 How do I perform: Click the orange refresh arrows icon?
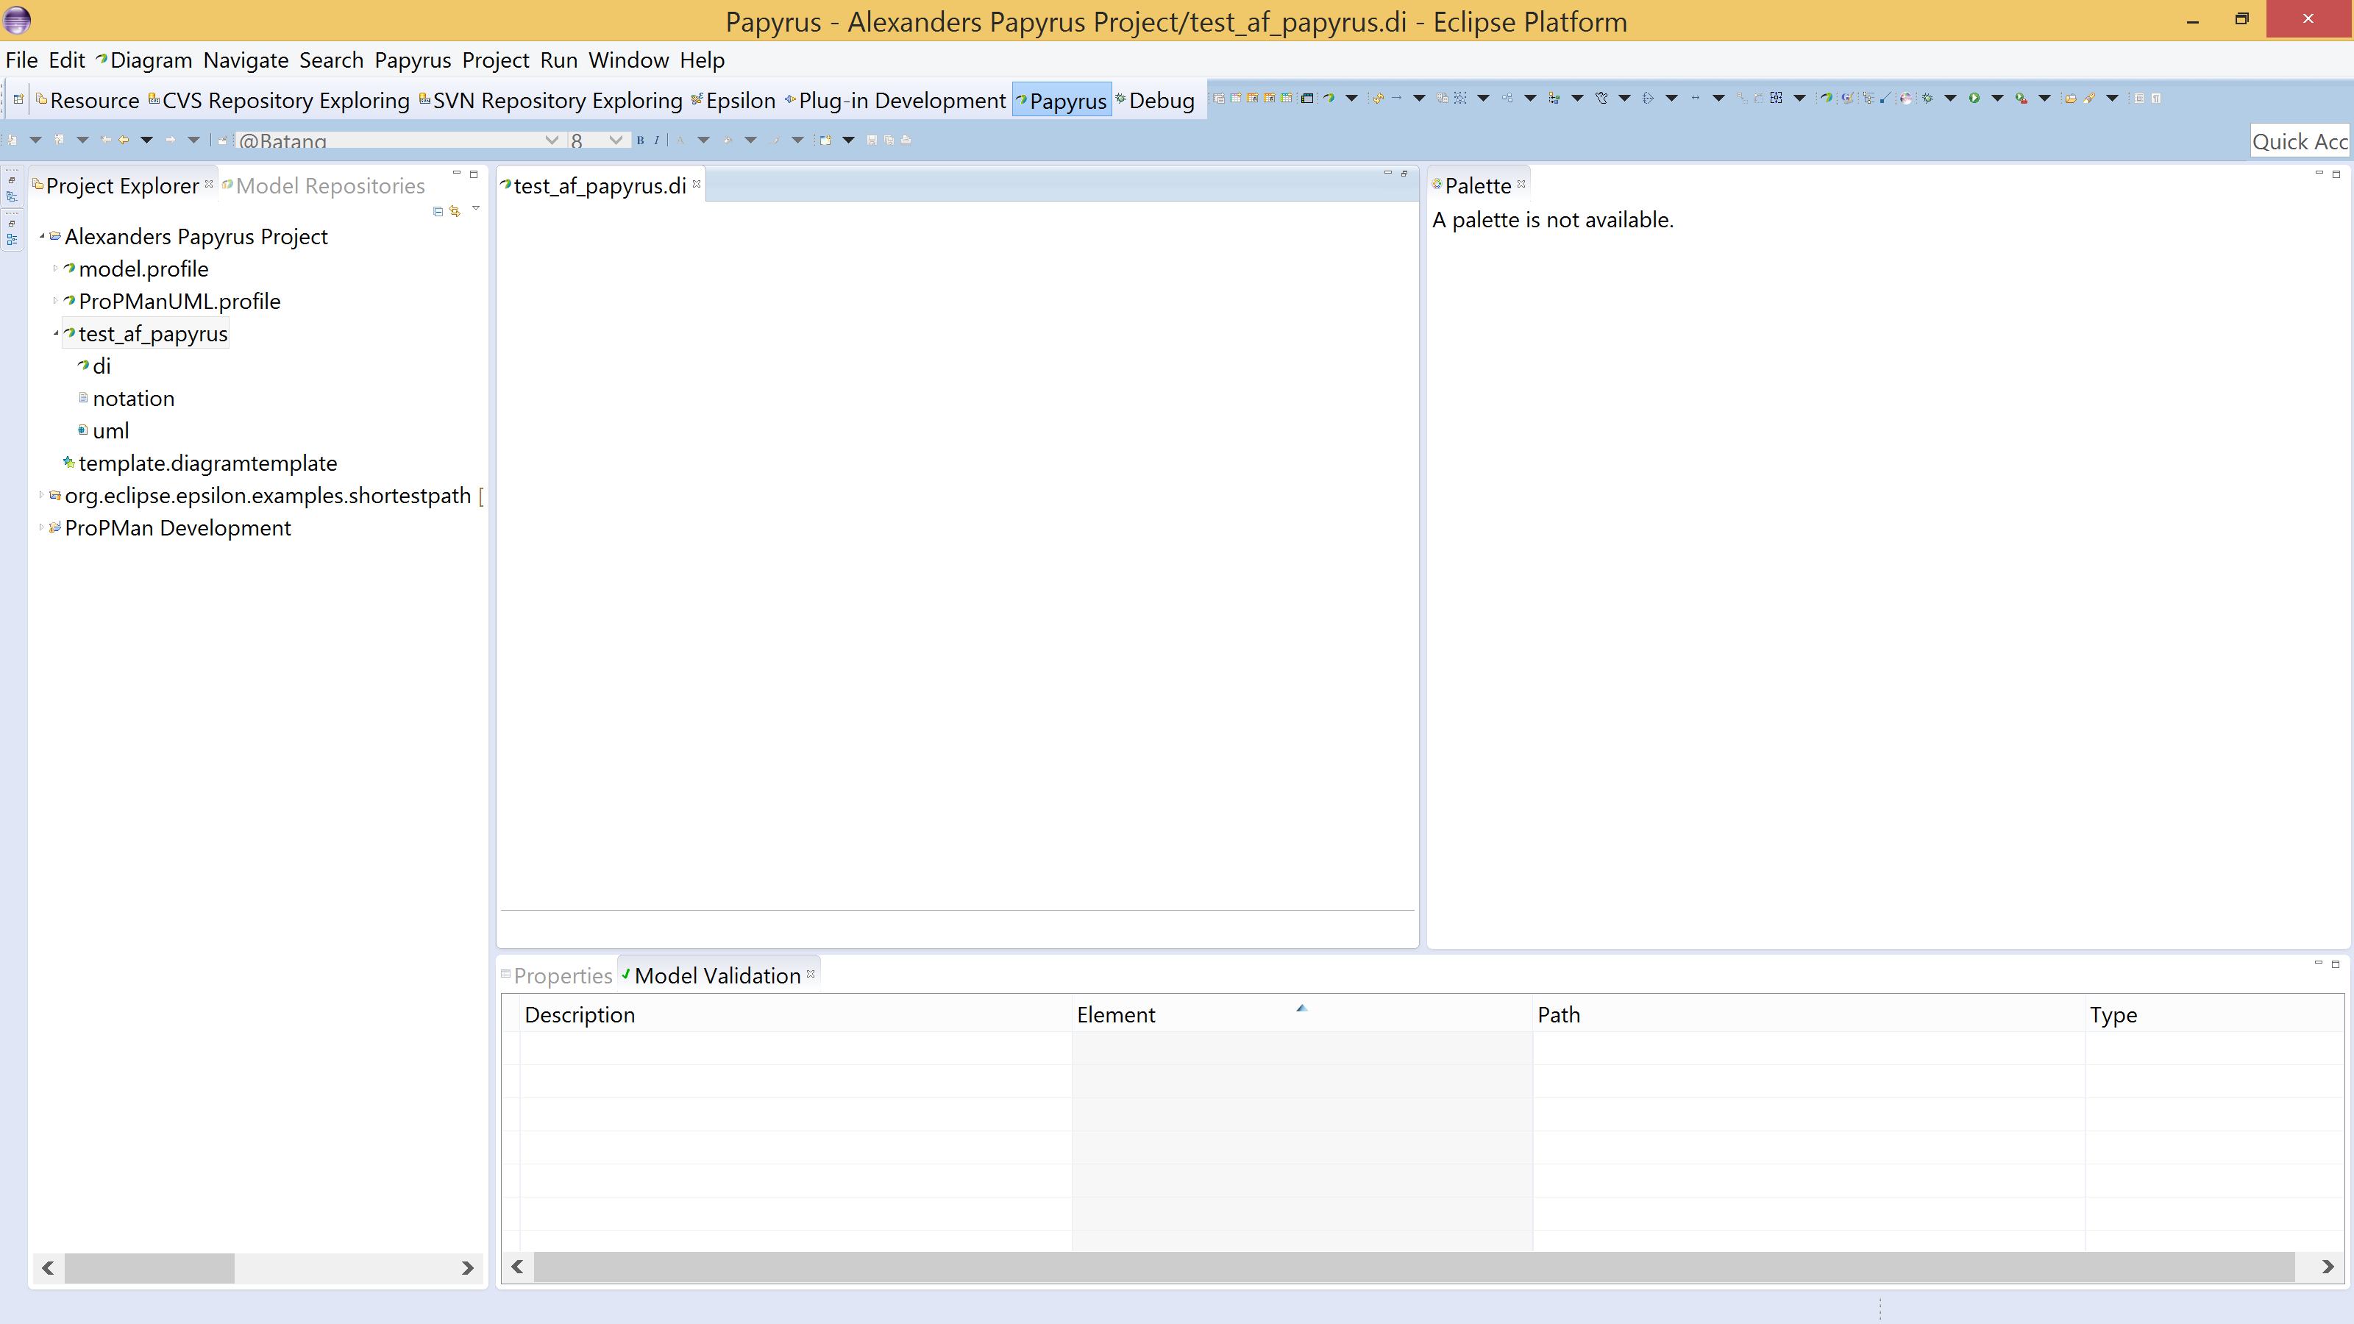point(1378,99)
